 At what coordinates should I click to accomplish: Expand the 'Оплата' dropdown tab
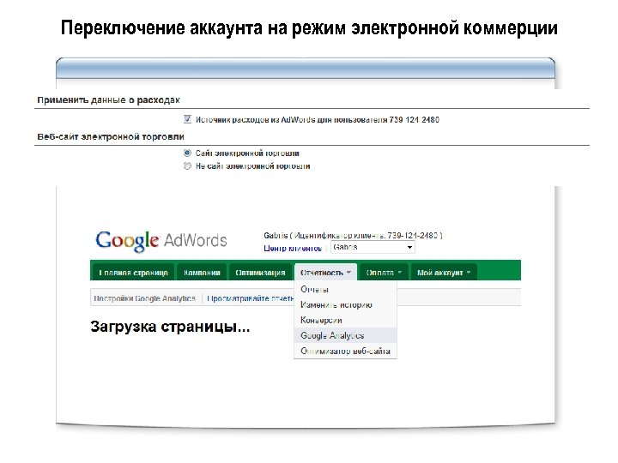pos(384,273)
